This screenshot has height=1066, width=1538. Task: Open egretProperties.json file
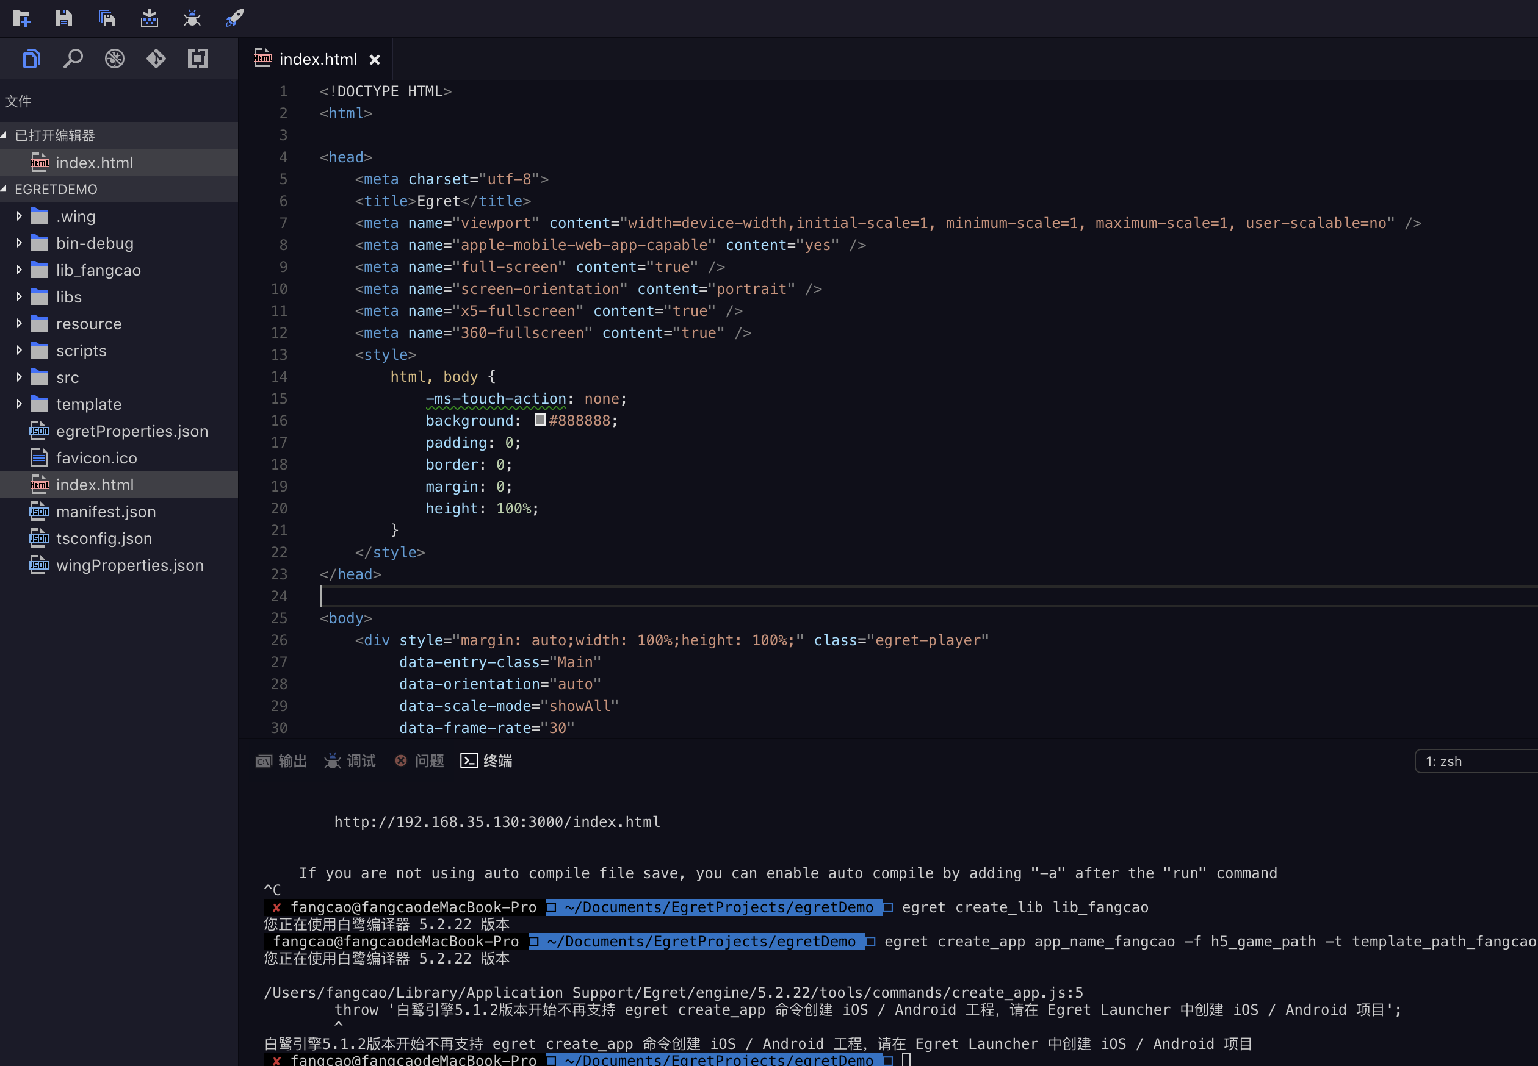point(132,432)
